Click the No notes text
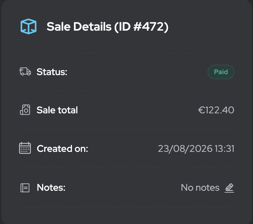Screen dimensions: 253x224 click(200, 188)
